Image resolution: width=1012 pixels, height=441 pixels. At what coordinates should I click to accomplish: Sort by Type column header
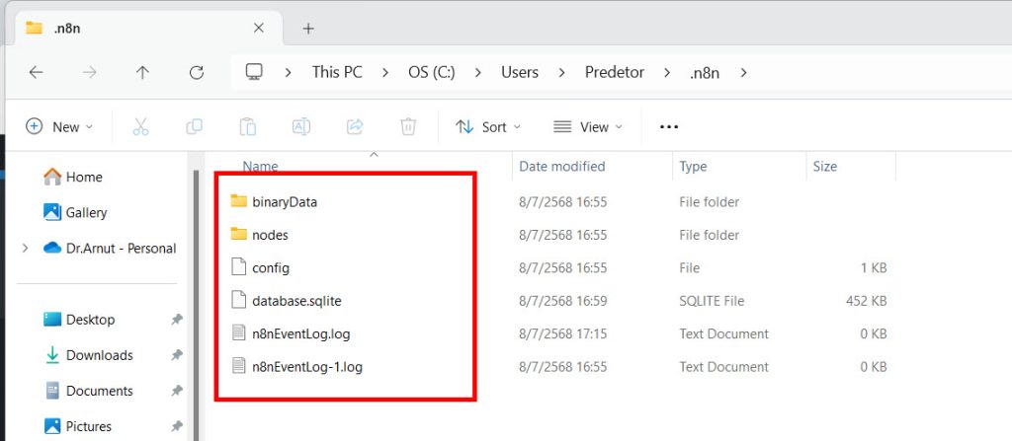(x=693, y=167)
